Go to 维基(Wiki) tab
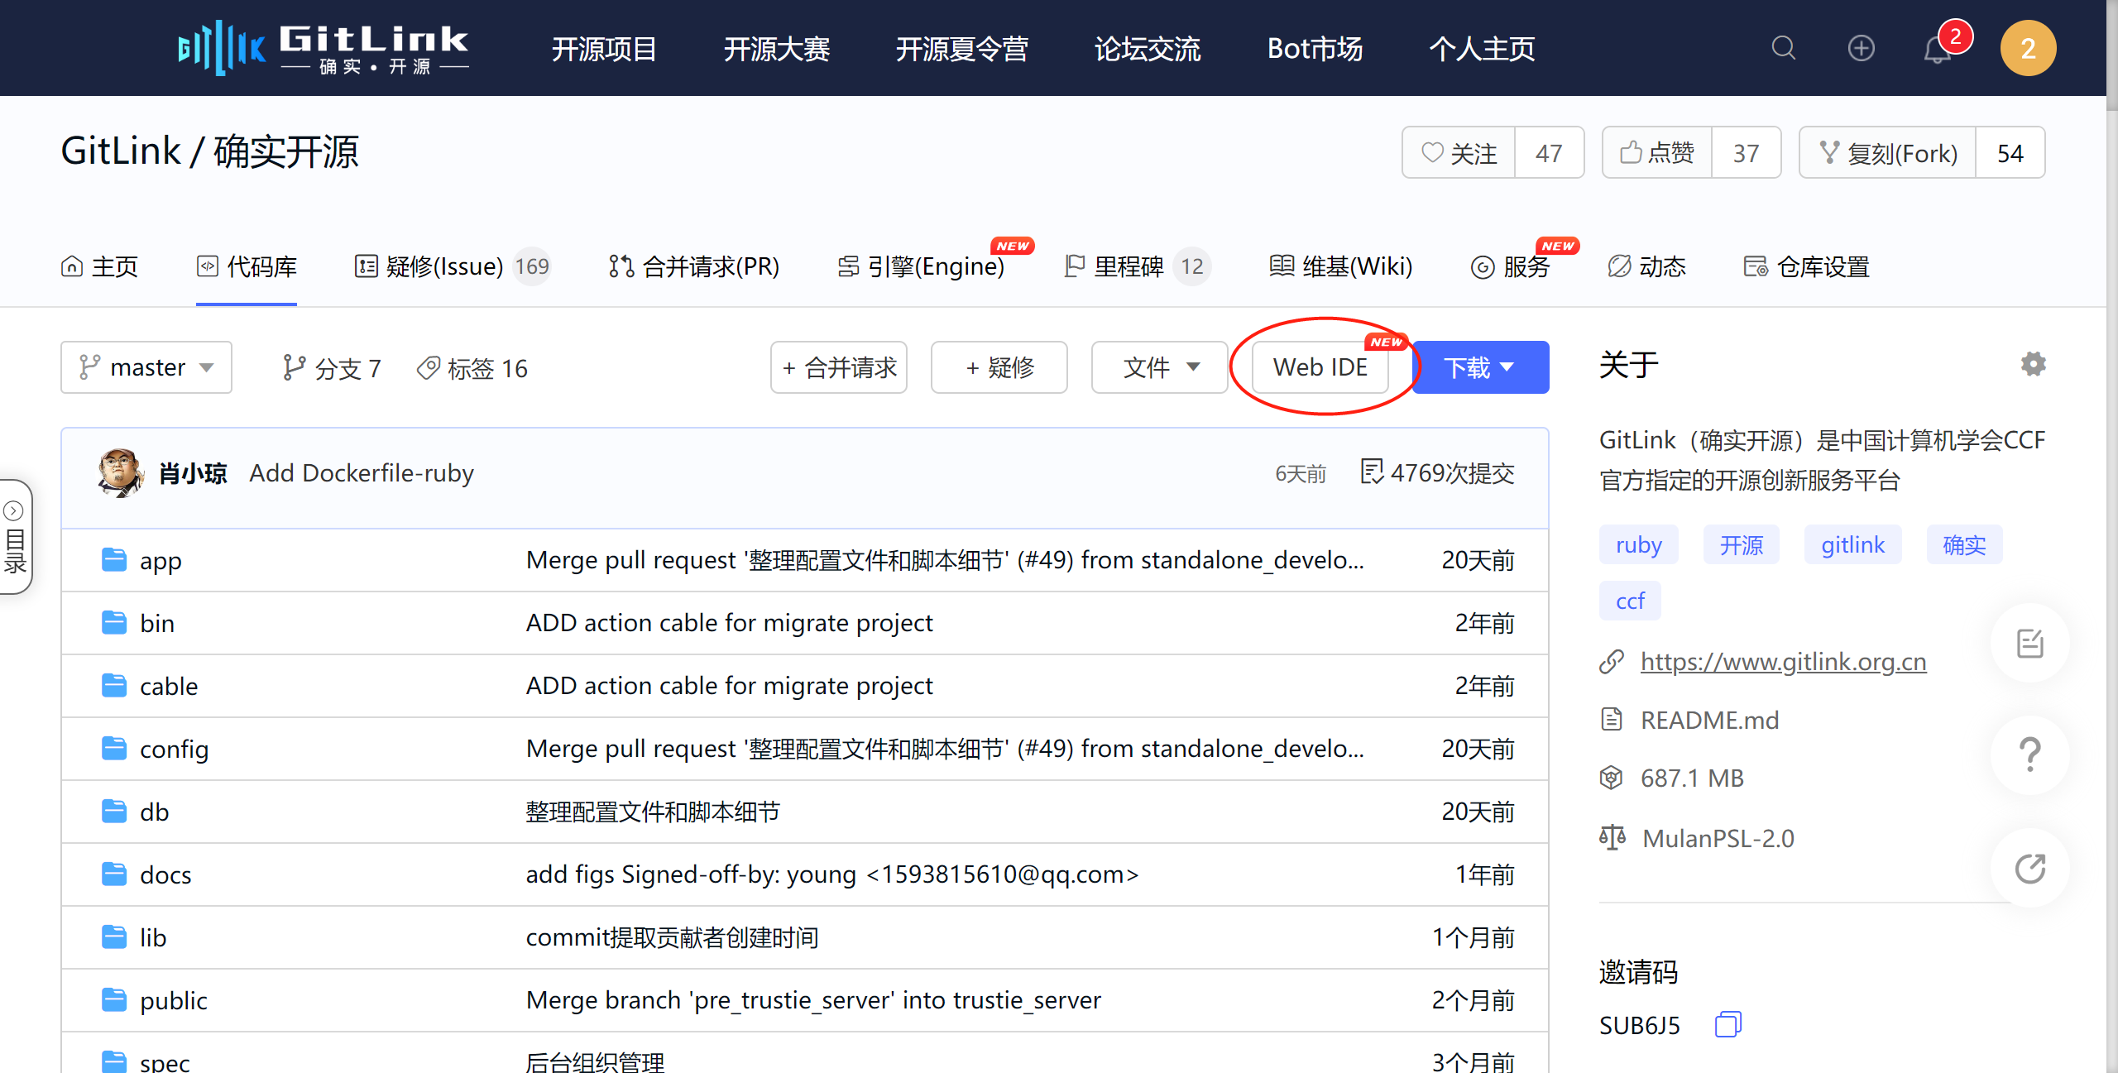This screenshot has width=2118, height=1073. pos(1340,266)
